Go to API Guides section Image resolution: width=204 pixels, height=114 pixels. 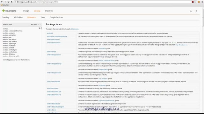click(18, 17)
